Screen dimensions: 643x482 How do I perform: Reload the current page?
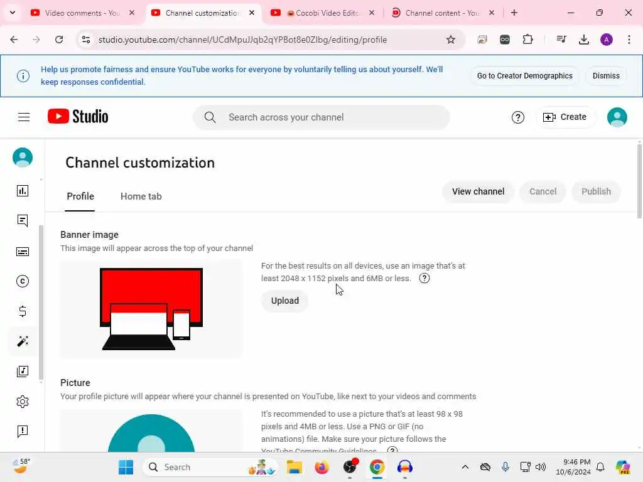click(59, 40)
